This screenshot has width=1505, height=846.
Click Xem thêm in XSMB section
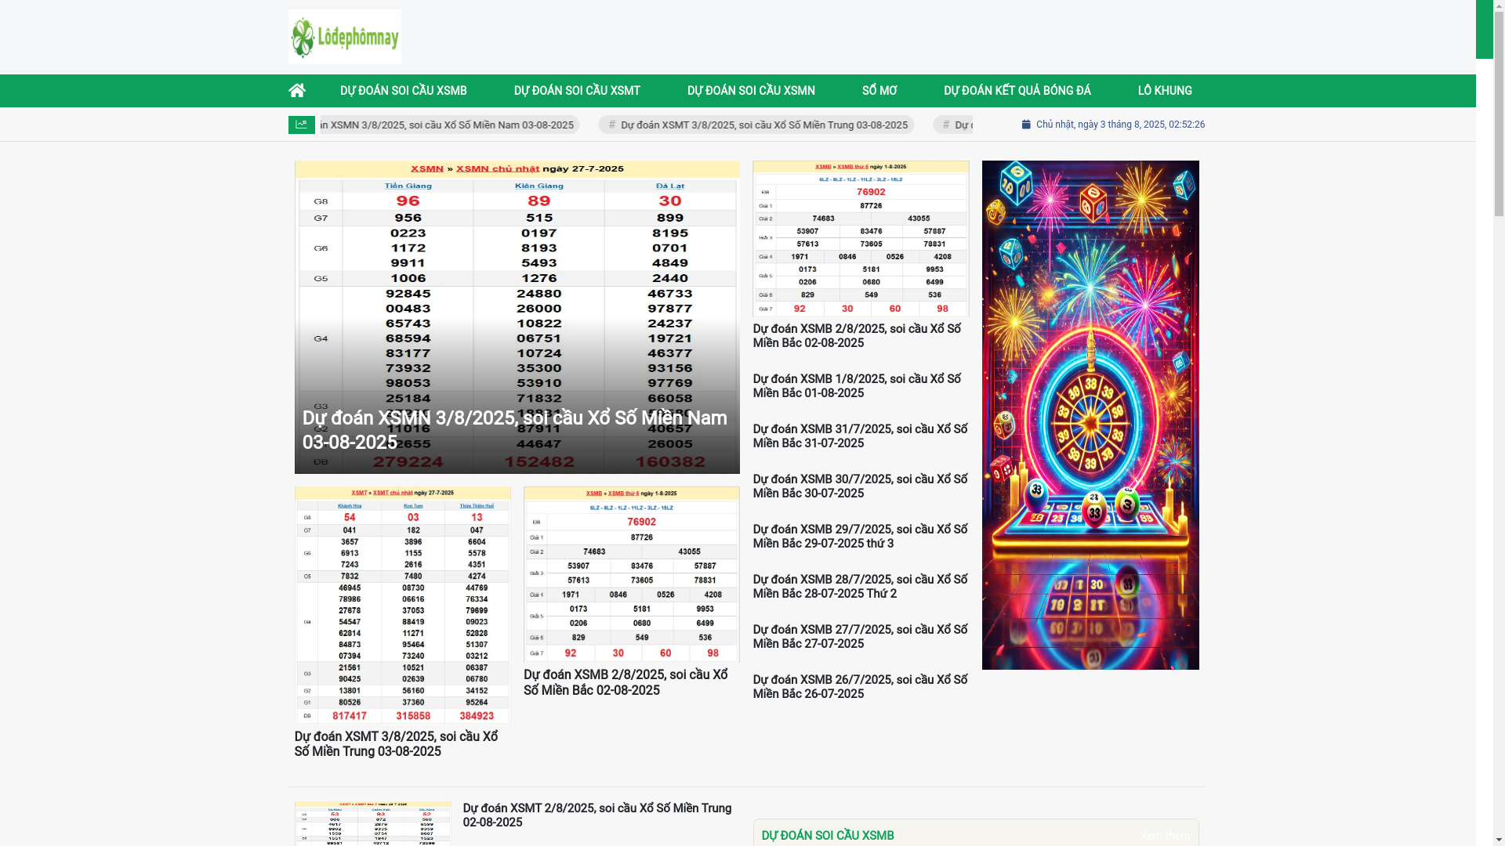point(1165,836)
